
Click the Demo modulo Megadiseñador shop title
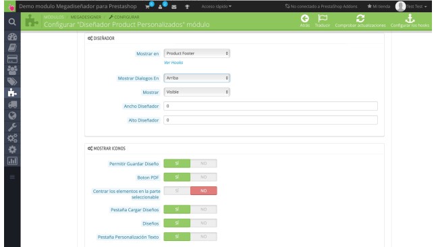78,6
